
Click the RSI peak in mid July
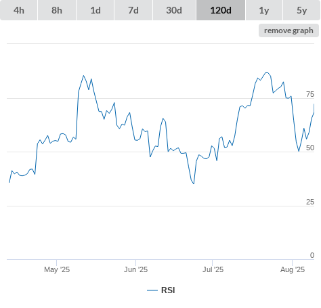[267, 72]
